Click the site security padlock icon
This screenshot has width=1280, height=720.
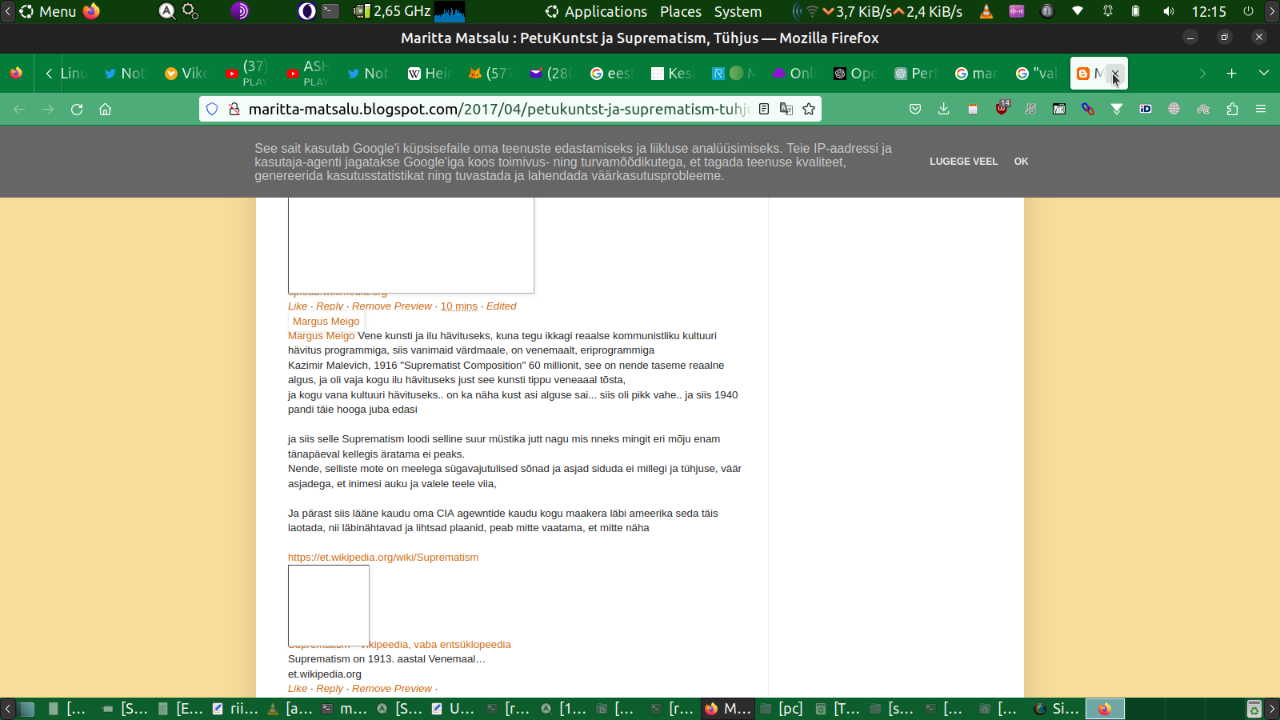coord(234,109)
